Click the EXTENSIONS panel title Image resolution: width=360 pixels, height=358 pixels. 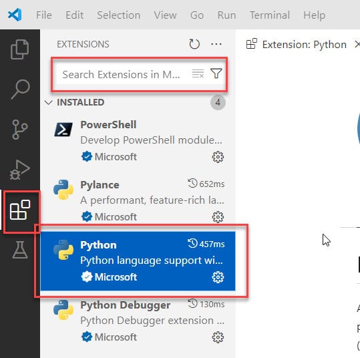(83, 44)
